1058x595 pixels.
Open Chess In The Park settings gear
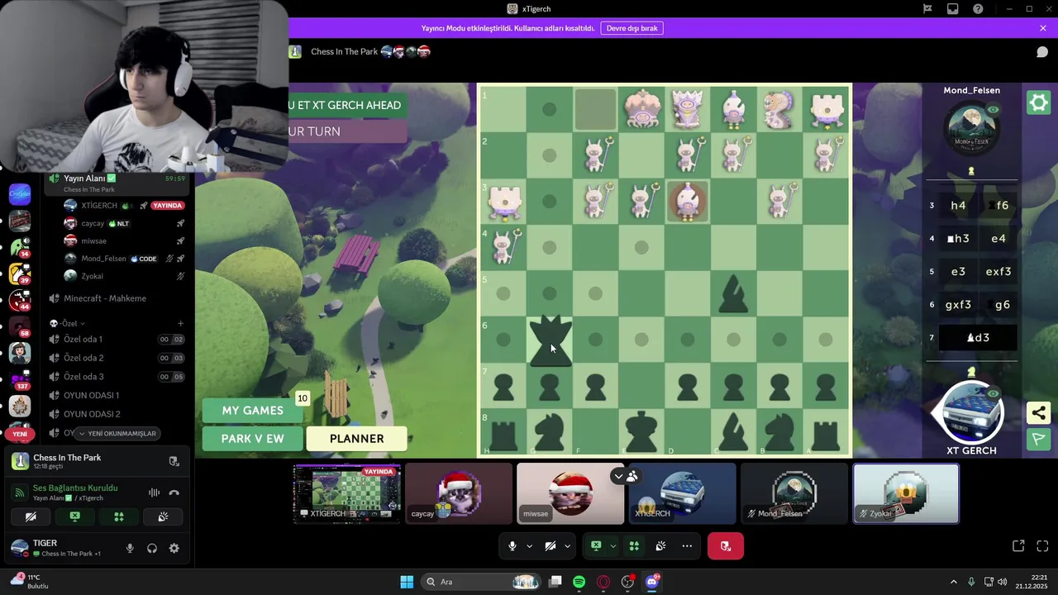point(1038,102)
